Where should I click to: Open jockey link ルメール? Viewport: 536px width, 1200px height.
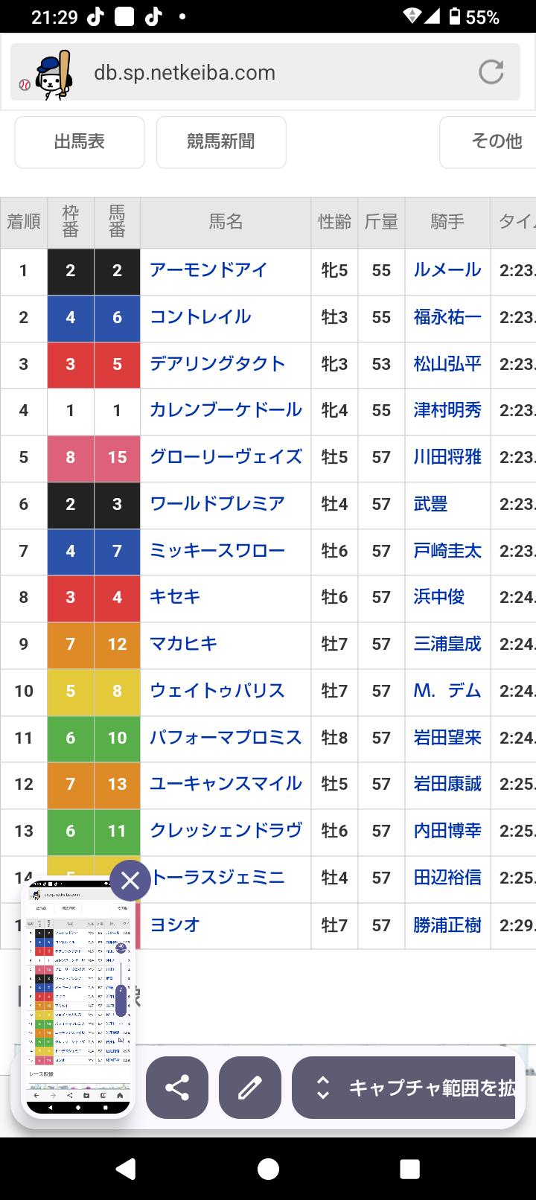click(447, 269)
